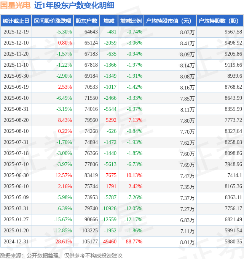Click the 49460 increase value cell
This screenshot has width=244, height=259.
[110, 242]
